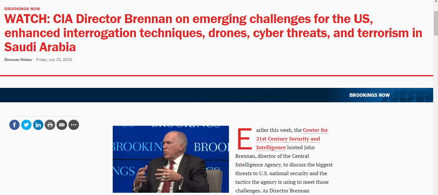Click the Facebook share circle again

[x=14, y=125]
